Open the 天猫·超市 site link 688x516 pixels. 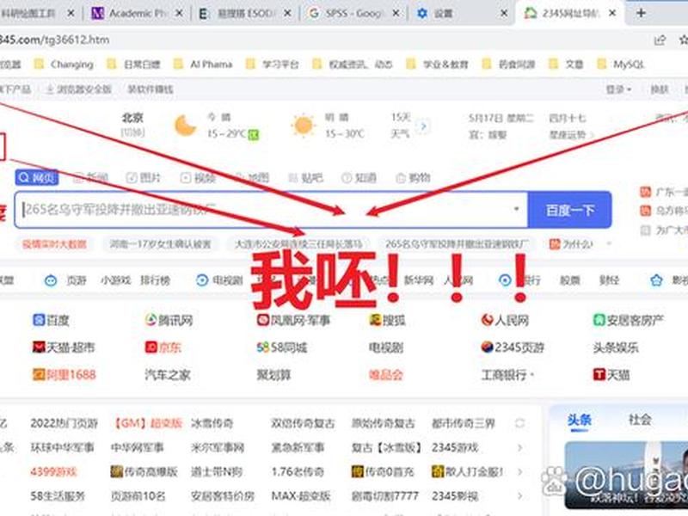point(64,347)
